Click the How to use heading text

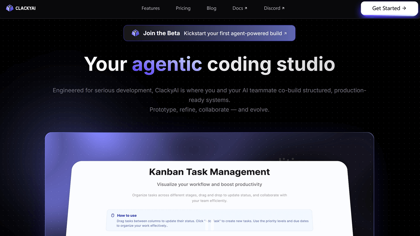[127, 215]
